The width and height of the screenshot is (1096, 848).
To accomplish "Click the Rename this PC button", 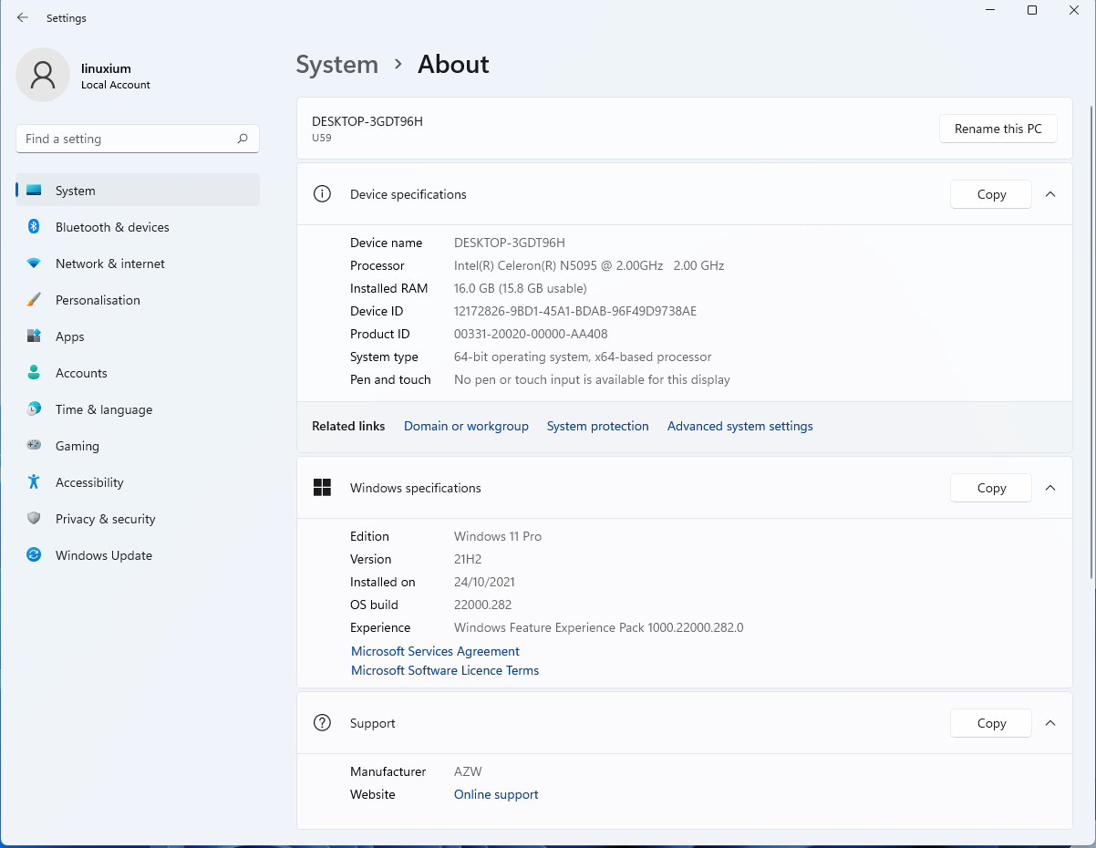I will [998, 129].
